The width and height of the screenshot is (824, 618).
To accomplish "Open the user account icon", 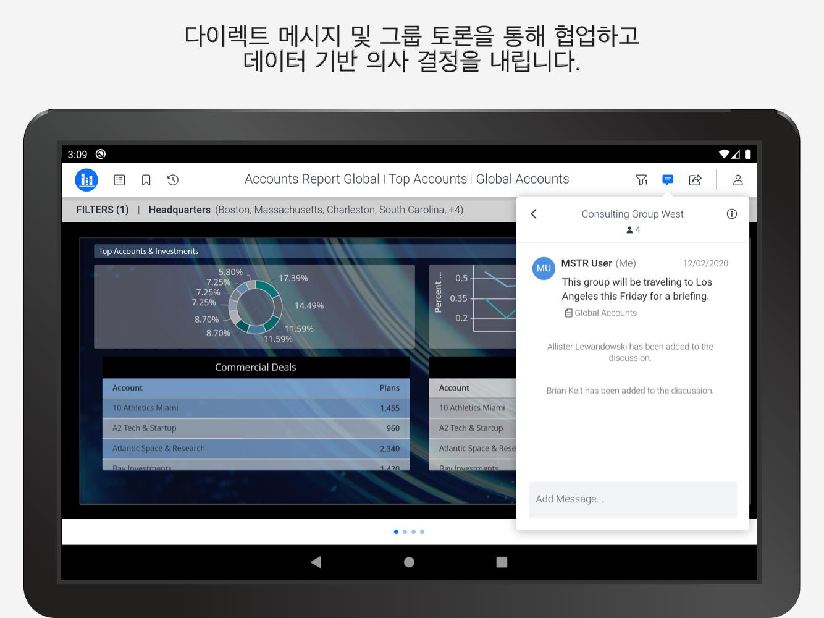I will click(738, 180).
